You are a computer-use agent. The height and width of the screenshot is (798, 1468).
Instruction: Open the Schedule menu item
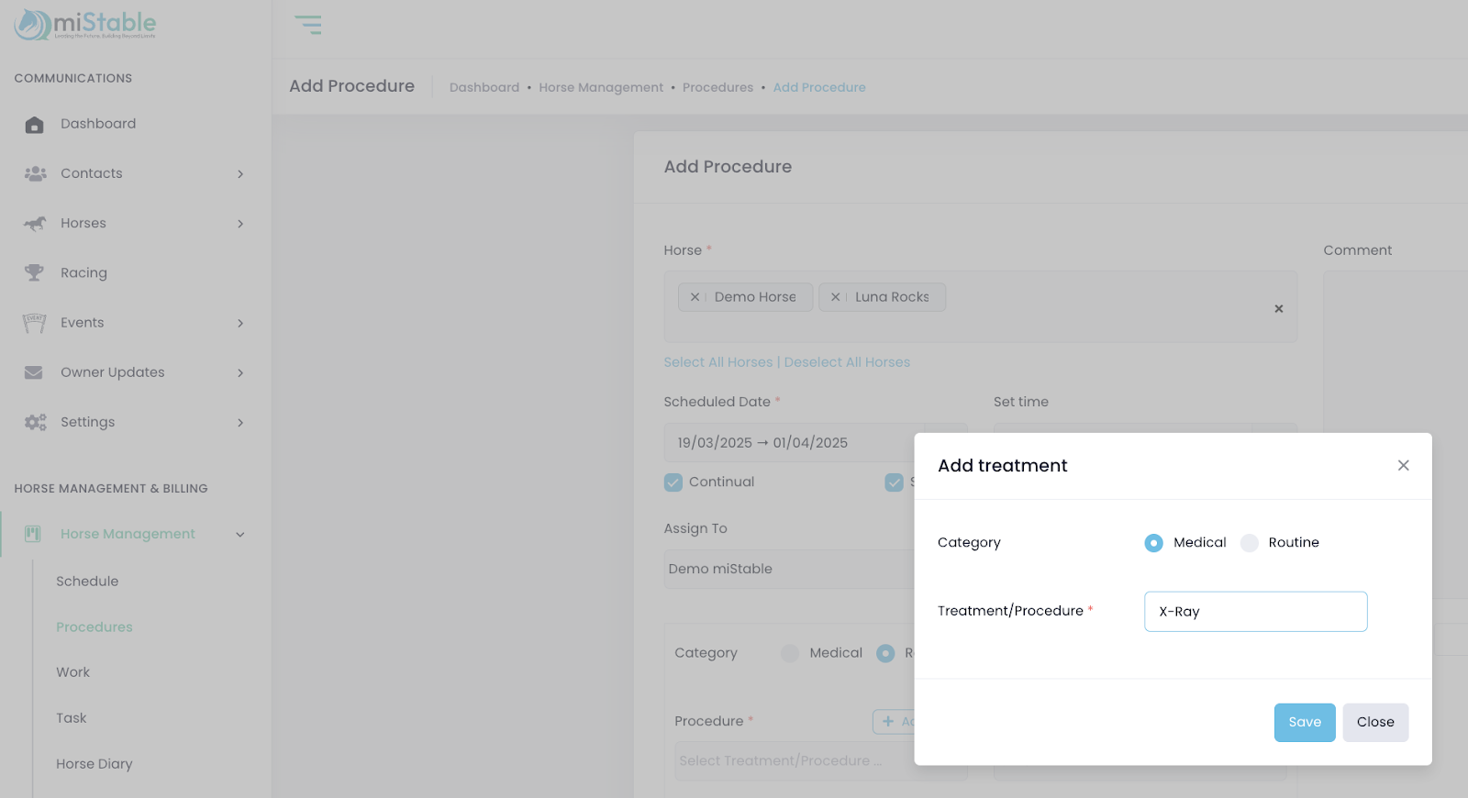[x=87, y=582]
